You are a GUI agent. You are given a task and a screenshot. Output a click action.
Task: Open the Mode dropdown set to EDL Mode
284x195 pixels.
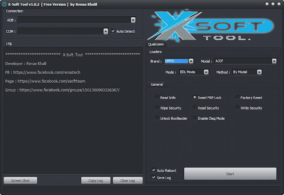tap(206, 72)
